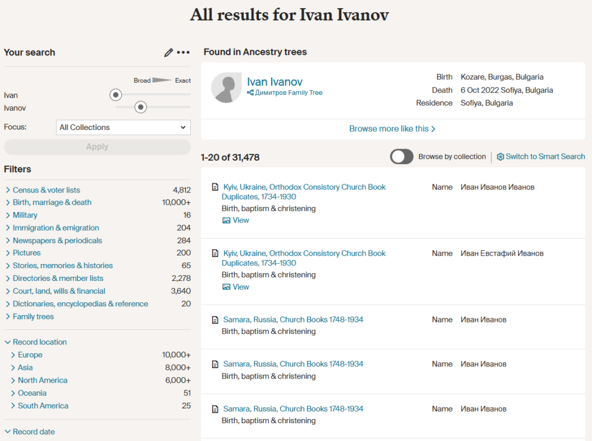Click document icon beside first Samara record

coord(215,320)
